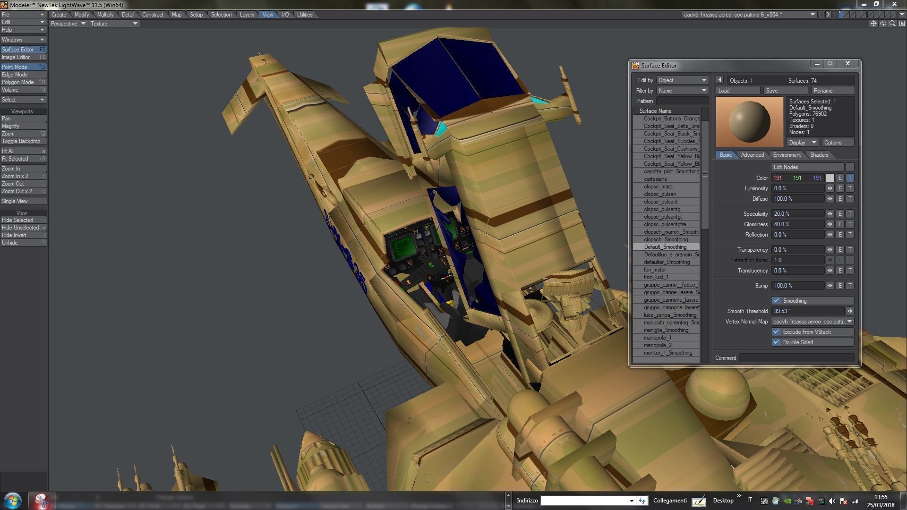This screenshot has height=510, width=907.
Task: Open the Windows dropdown menu
Action: pyautogui.click(x=23, y=40)
